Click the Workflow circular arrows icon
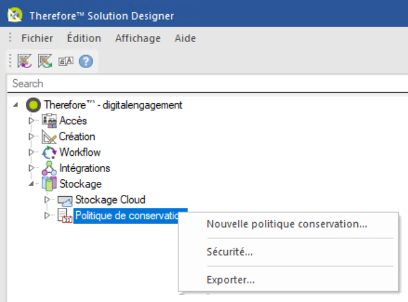Viewport: 408px width, 302px height. [x=49, y=152]
